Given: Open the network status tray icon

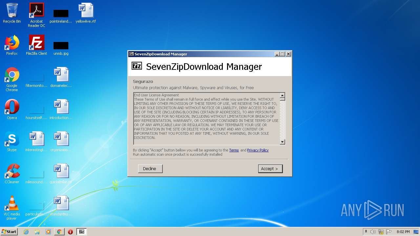Looking at the screenshot, I should (x=381, y=232).
